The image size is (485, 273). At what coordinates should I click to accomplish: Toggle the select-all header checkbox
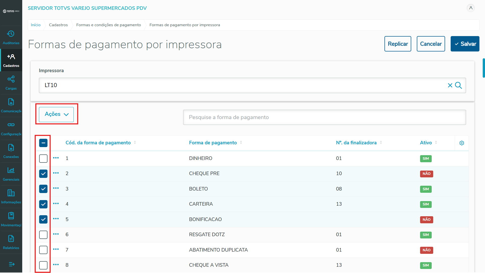point(43,143)
